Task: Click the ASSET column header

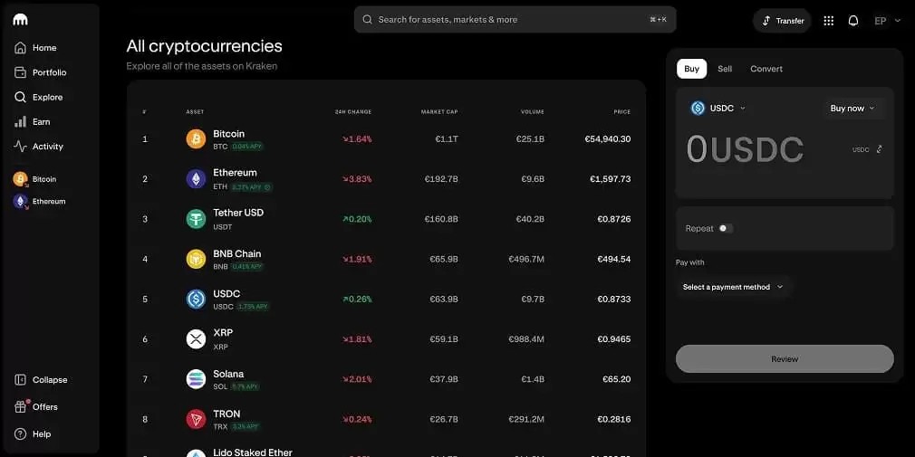Action: pos(195,112)
